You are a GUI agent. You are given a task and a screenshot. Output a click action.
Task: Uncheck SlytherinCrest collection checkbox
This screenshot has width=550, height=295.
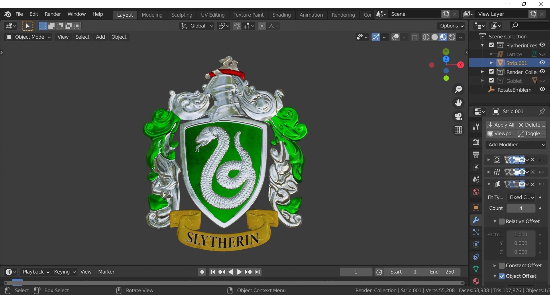point(492,45)
